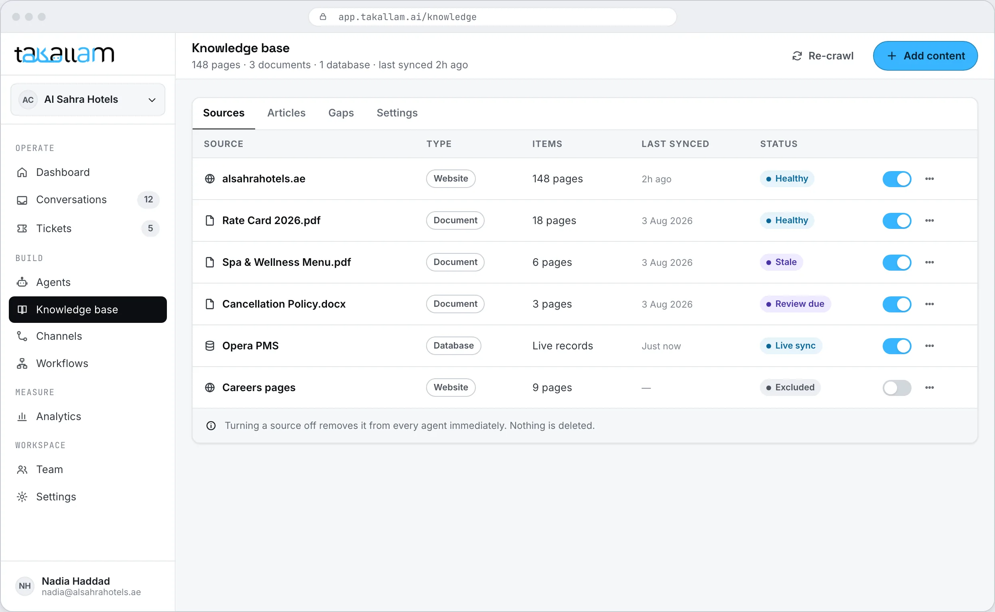The image size is (995, 612).
Task: Open more options for Cancellation Policy.docx
Action: 929,304
